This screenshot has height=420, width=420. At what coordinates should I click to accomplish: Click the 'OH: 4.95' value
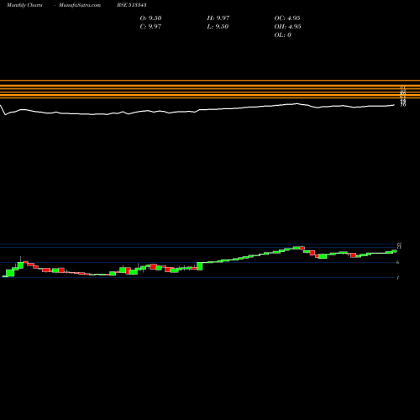point(287,27)
